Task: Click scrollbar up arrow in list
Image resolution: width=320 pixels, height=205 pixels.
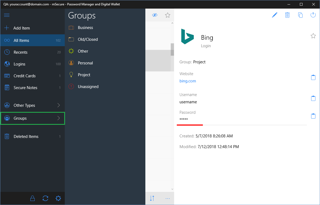Action: coord(172,23)
